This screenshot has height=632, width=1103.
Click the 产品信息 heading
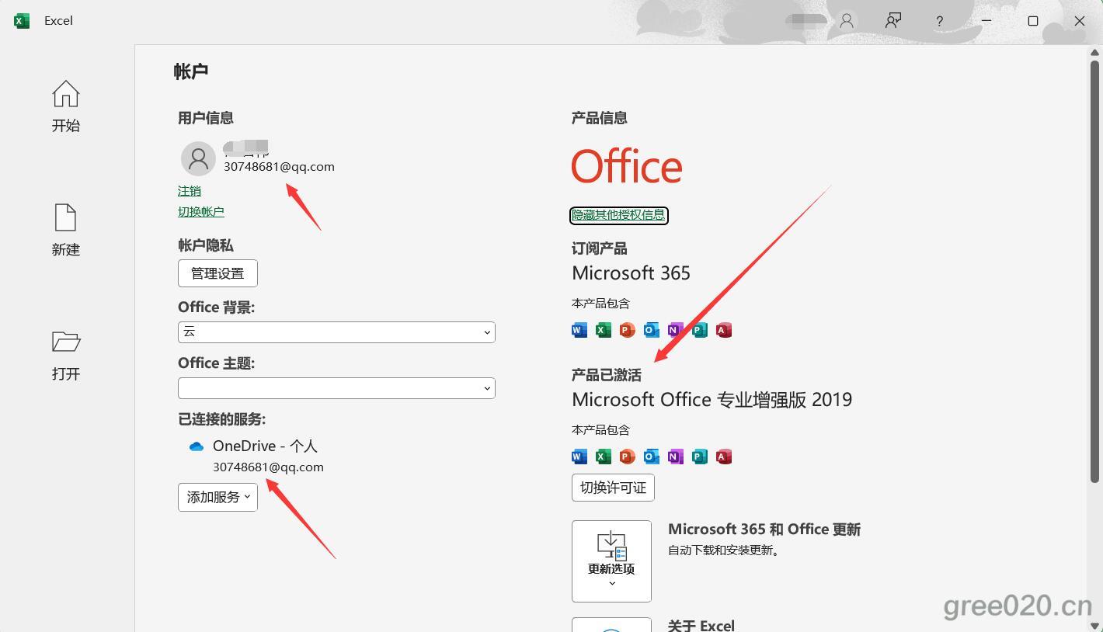pos(600,119)
